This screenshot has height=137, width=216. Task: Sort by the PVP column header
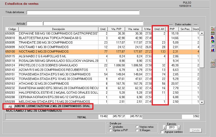tap(172, 29)
